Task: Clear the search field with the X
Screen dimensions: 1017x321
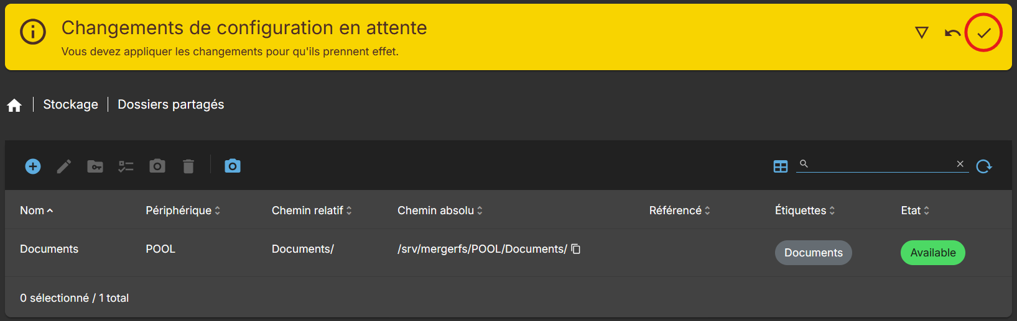Action: click(x=960, y=164)
